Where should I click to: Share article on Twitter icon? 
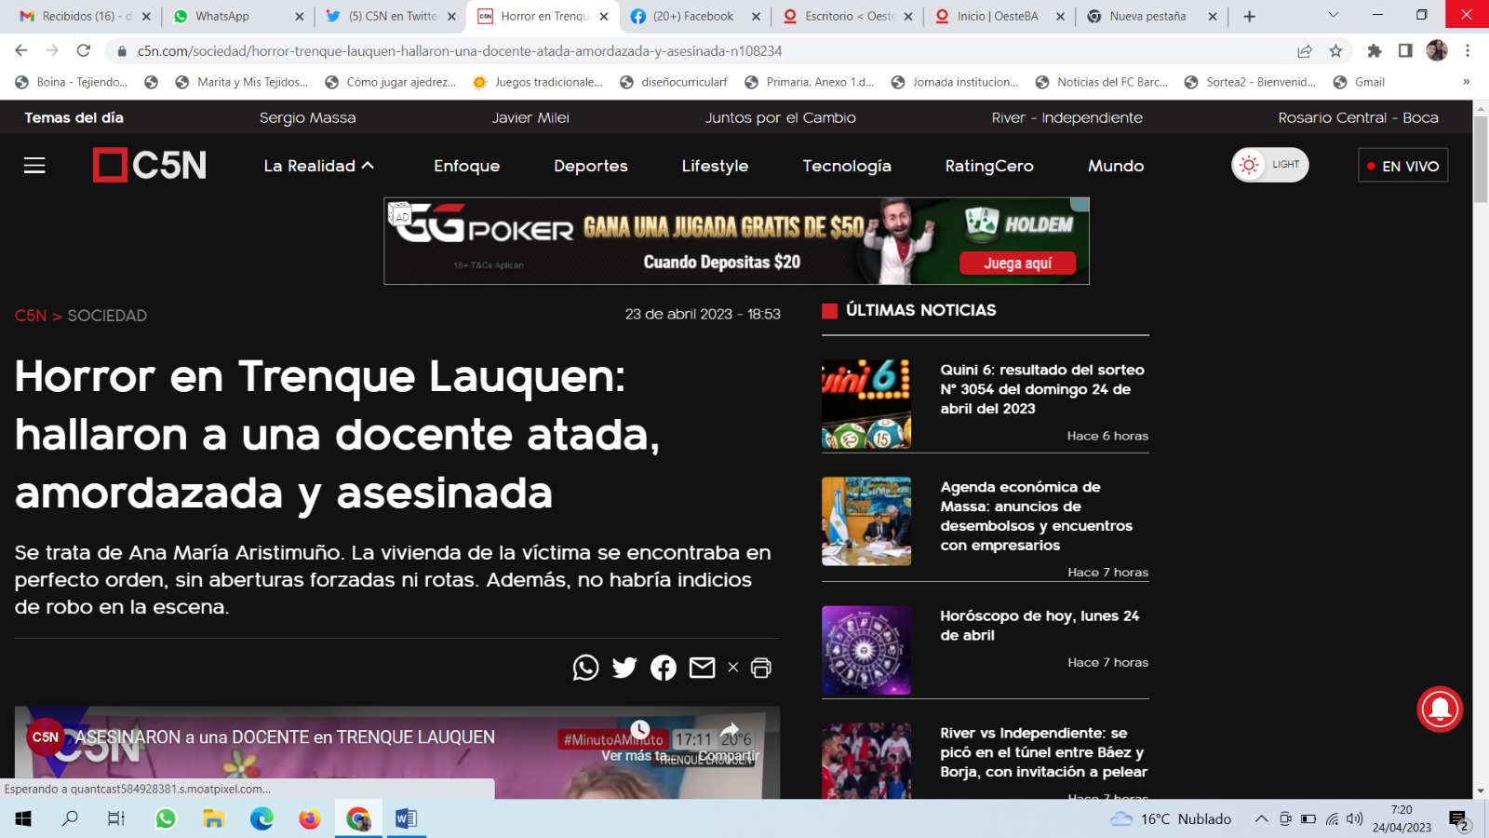tap(624, 668)
